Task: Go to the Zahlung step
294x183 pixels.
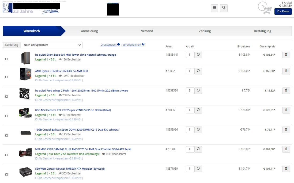Action: click(205, 31)
